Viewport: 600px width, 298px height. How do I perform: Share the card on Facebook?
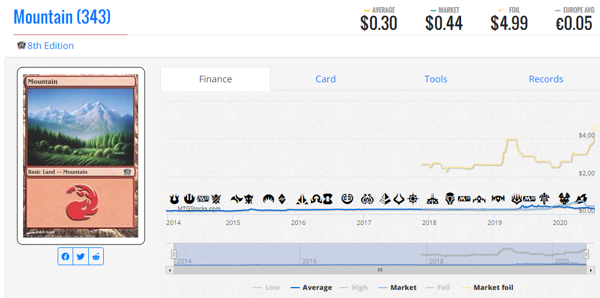click(66, 257)
